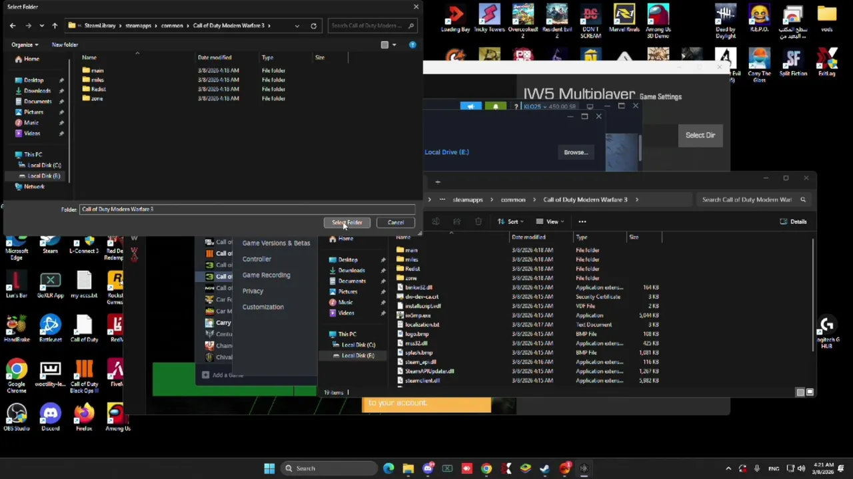Open view options dropdown arrow in dialog

pyautogui.click(x=394, y=45)
